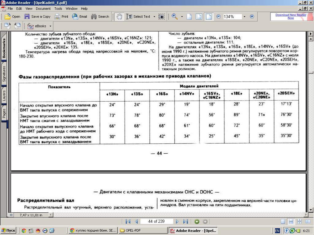The height and width of the screenshot is (235, 314).
Task: Activate the Snapshot camera tool
Action: click(x=162, y=17)
